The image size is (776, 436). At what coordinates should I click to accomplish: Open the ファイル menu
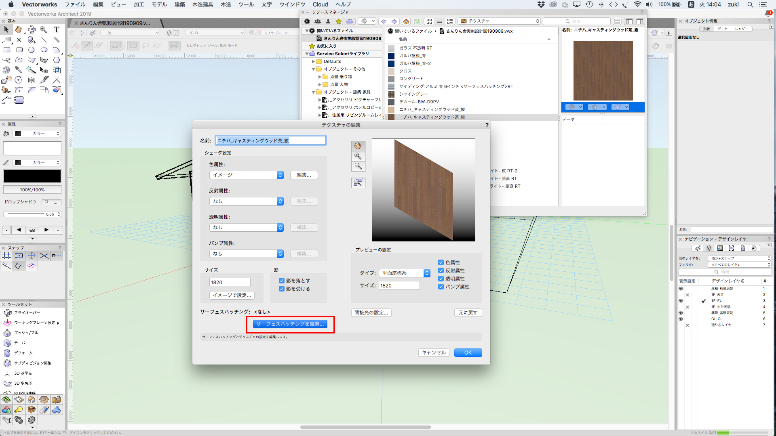pos(75,4)
